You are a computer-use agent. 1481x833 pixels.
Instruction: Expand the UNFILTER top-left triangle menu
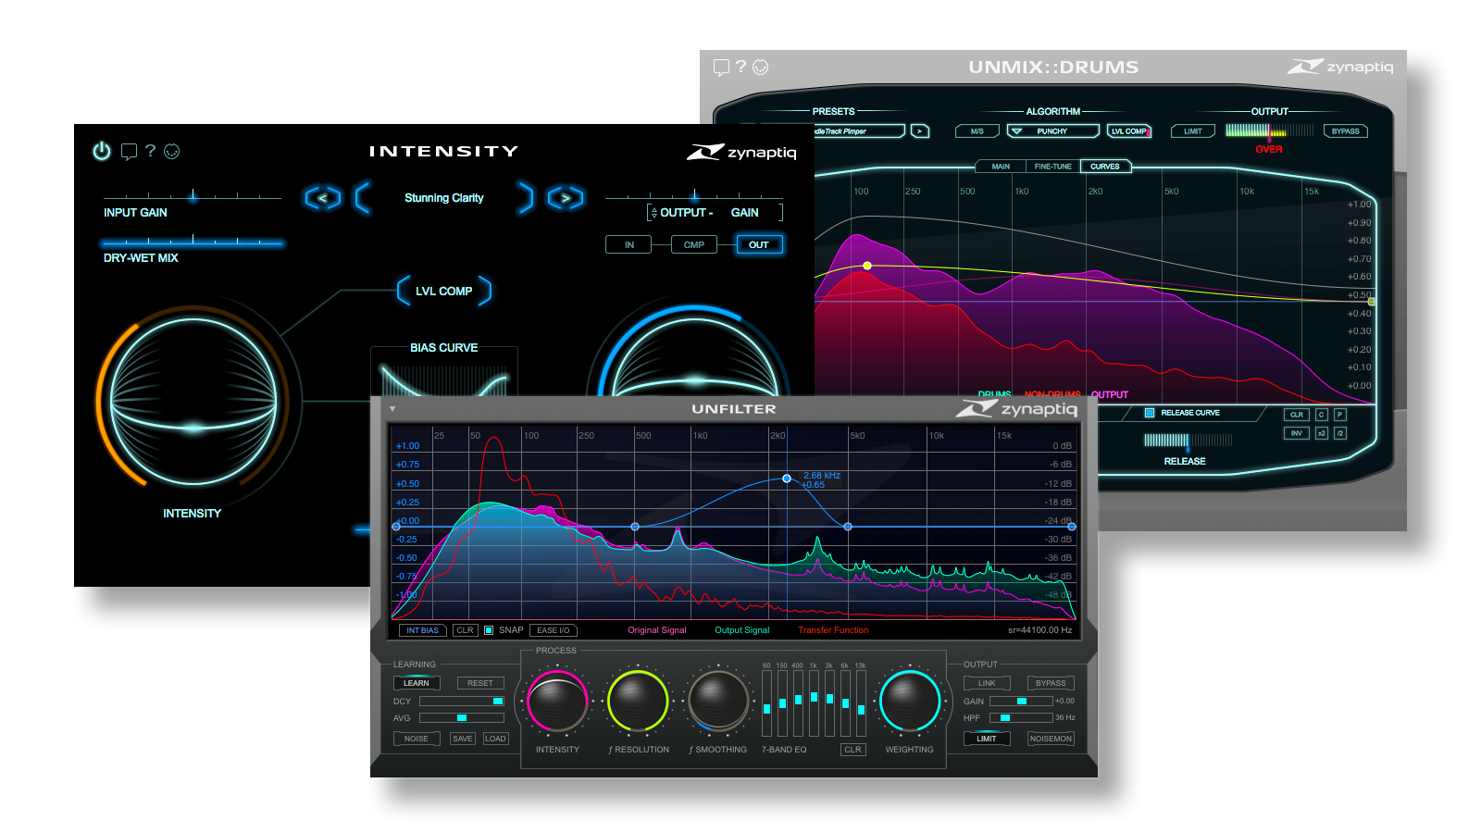(x=392, y=408)
